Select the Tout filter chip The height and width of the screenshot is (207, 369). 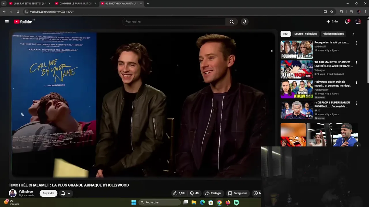coord(285,34)
